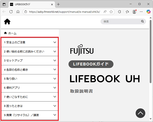Launch the Copilot icon
This screenshot has width=153, height=122.
(149, 12)
